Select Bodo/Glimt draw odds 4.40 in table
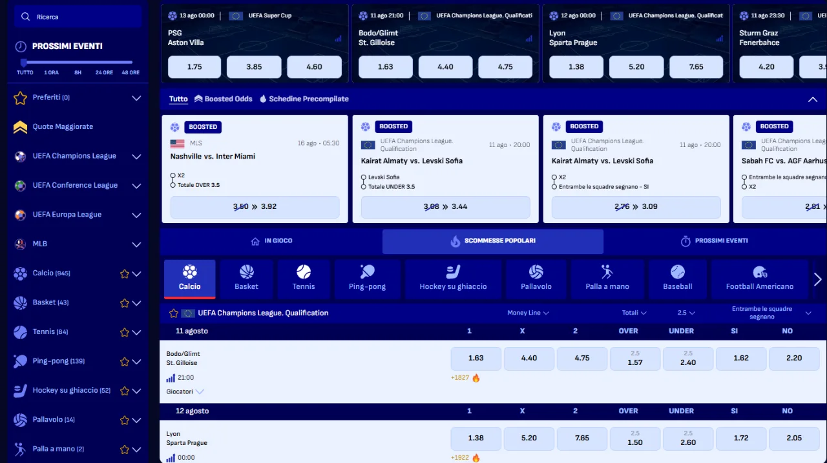The width and height of the screenshot is (827, 463). point(529,359)
